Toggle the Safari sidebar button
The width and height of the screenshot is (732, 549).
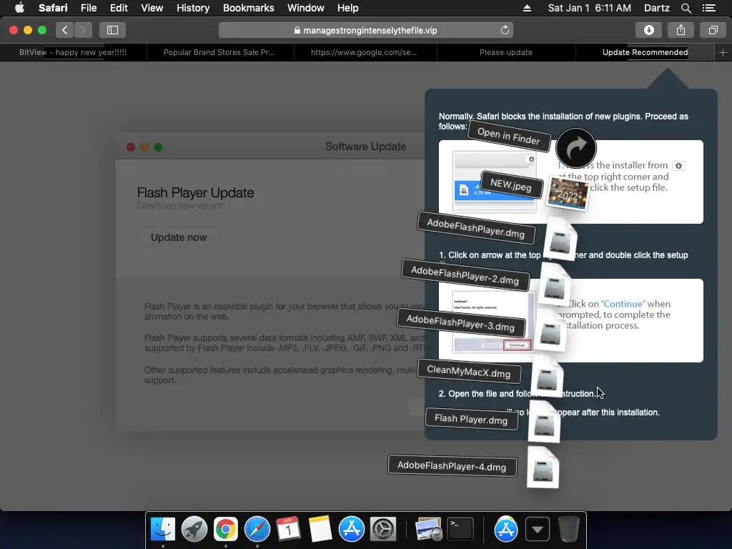[x=112, y=30]
